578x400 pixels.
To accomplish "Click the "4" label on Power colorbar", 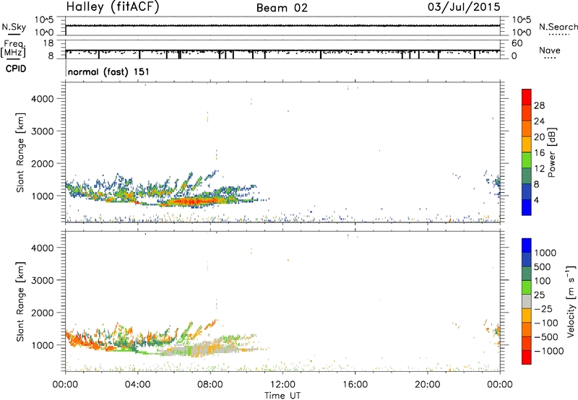I will (x=536, y=200).
